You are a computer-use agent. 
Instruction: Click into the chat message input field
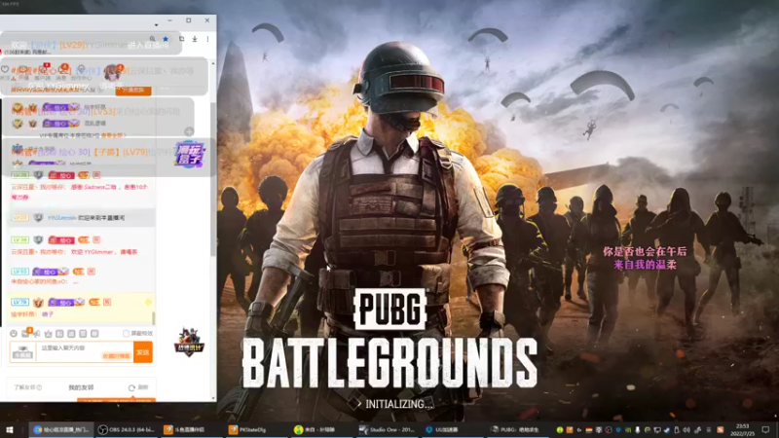pos(85,351)
